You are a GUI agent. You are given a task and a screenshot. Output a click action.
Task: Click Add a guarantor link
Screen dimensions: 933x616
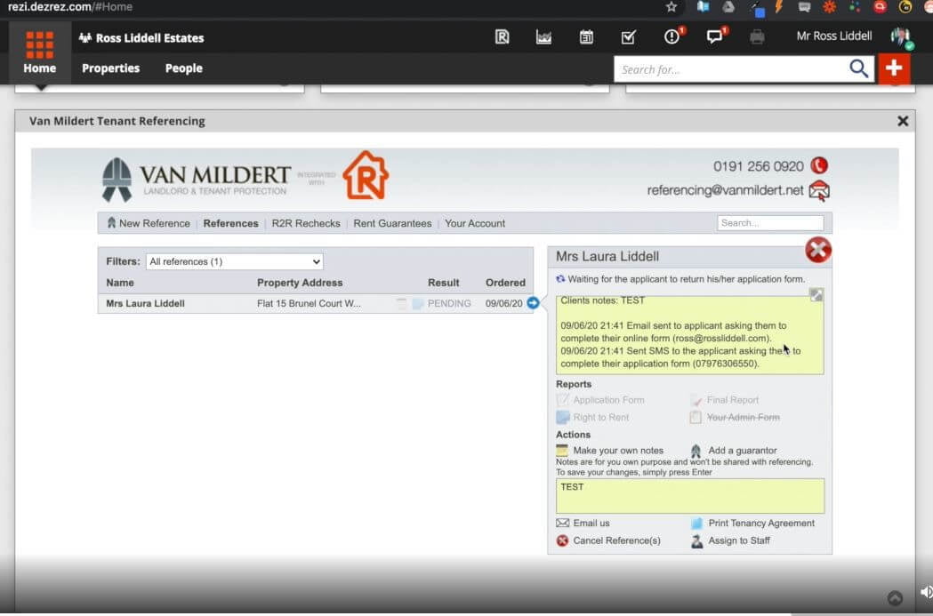(742, 450)
